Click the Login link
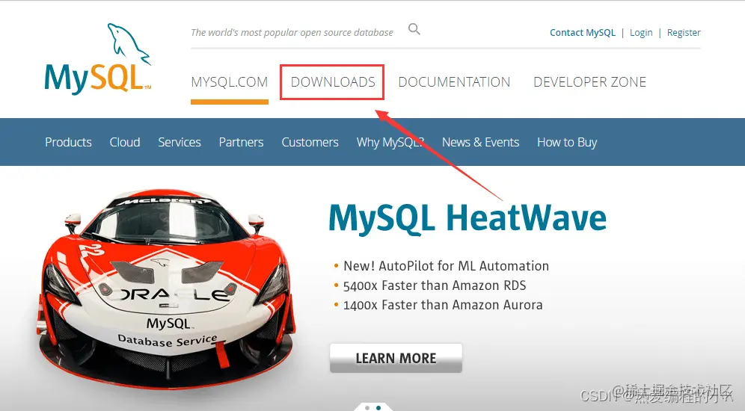 click(641, 33)
